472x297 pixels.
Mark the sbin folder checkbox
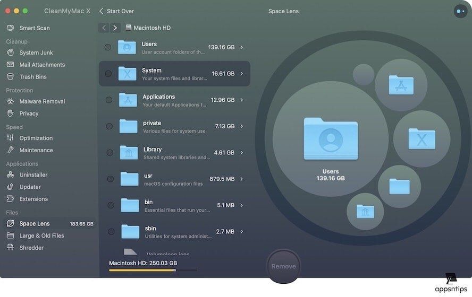[x=111, y=232]
